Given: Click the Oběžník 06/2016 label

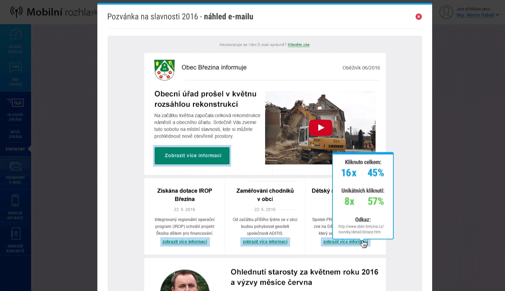Looking at the screenshot, I should (361, 68).
